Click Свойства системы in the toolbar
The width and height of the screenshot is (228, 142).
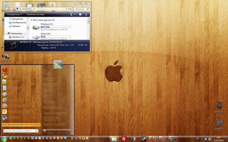click(x=35, y=14)
